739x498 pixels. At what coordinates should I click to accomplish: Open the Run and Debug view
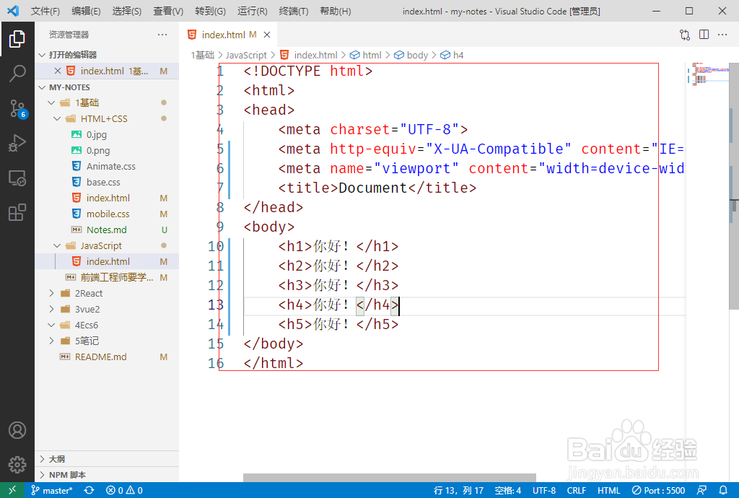pos(17,143)
